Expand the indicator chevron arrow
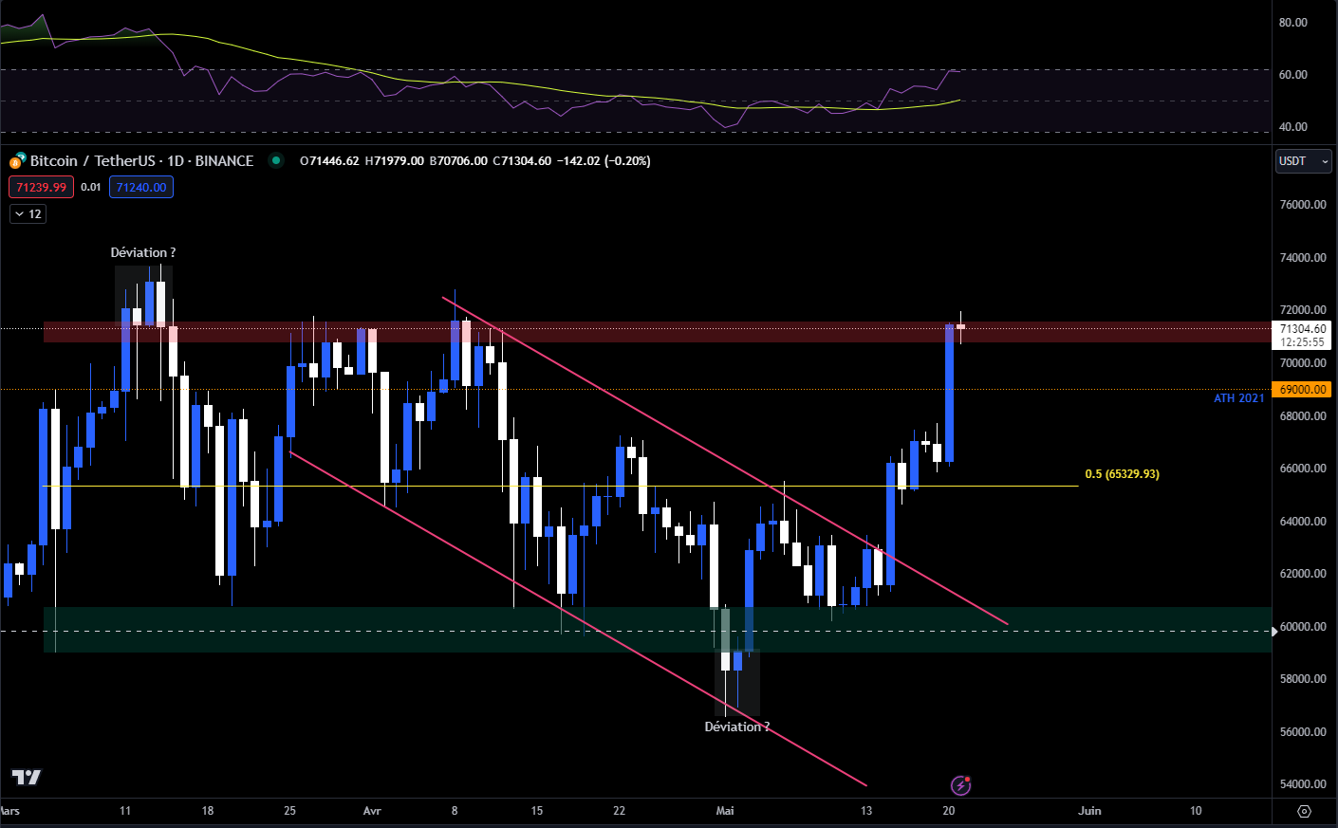The image size is (1338, 828). coord(17,213)
